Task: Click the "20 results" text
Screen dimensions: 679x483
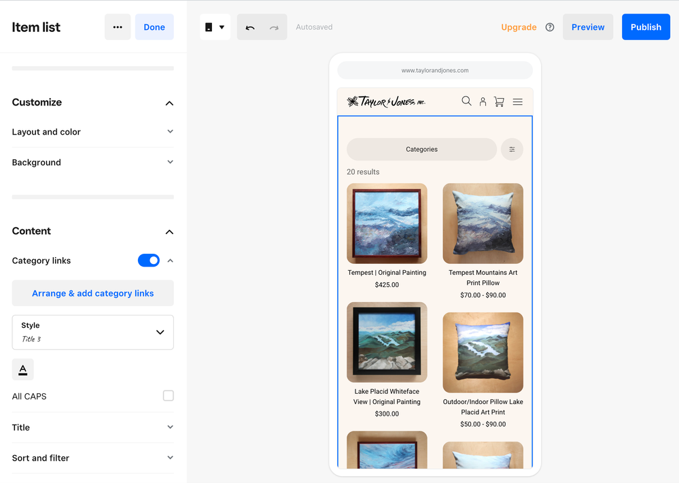Action: (363, 171)
